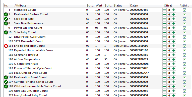The height and width of the screenshot is (97, 192).
Task: Sort by the Wert column header
Action: [x=100, y=5]
